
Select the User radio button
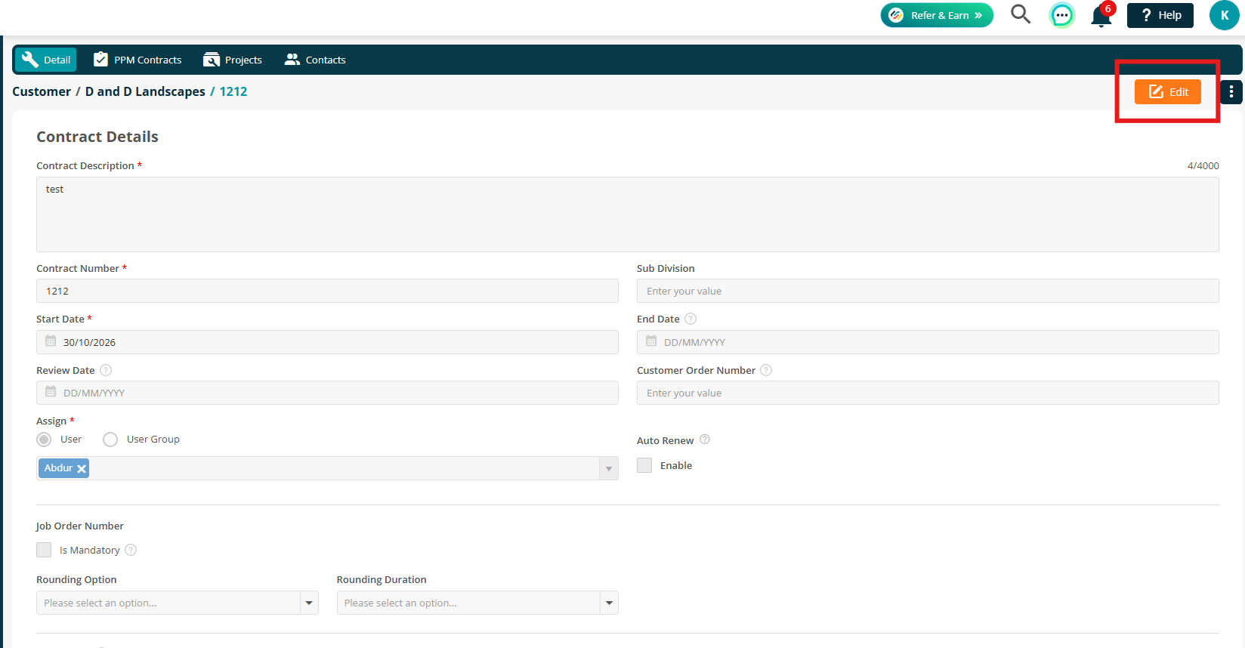[45, 440]
